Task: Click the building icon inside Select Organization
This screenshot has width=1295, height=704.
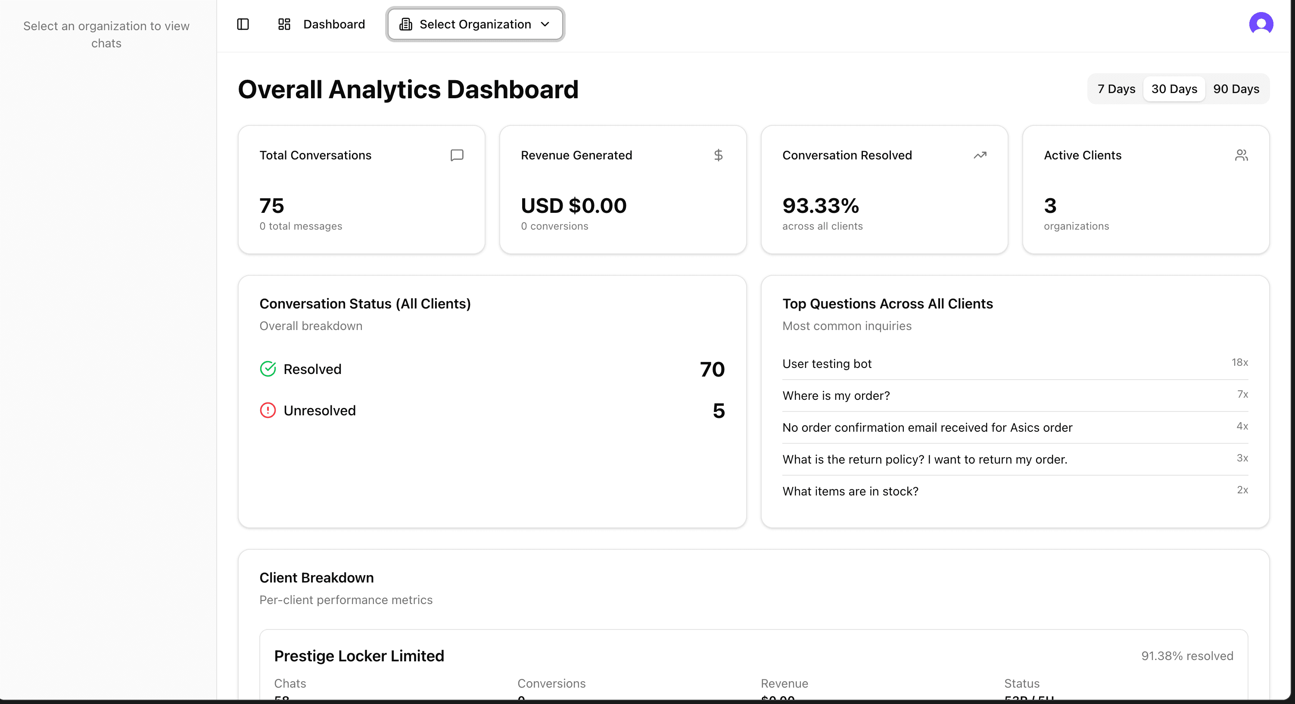Action: (405, 24)
